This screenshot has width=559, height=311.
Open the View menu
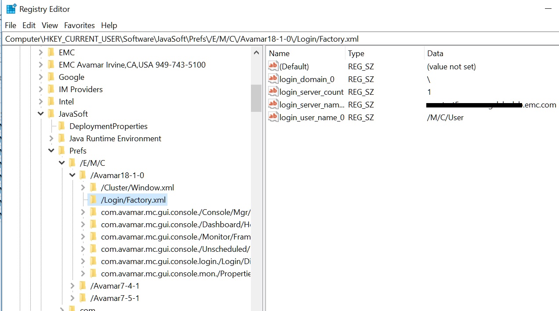click(x=50, y=25)
